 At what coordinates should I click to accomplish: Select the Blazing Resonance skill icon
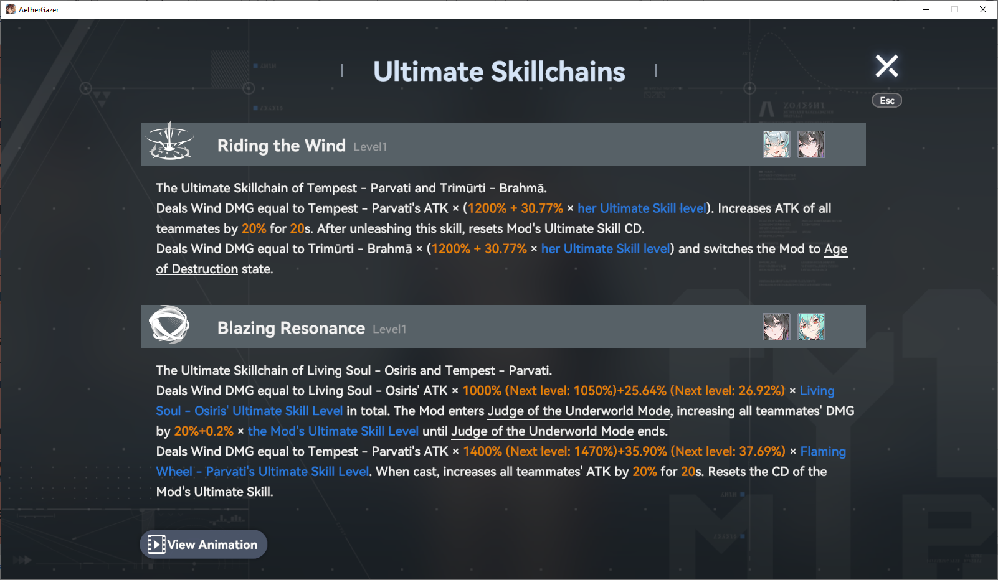169,324
